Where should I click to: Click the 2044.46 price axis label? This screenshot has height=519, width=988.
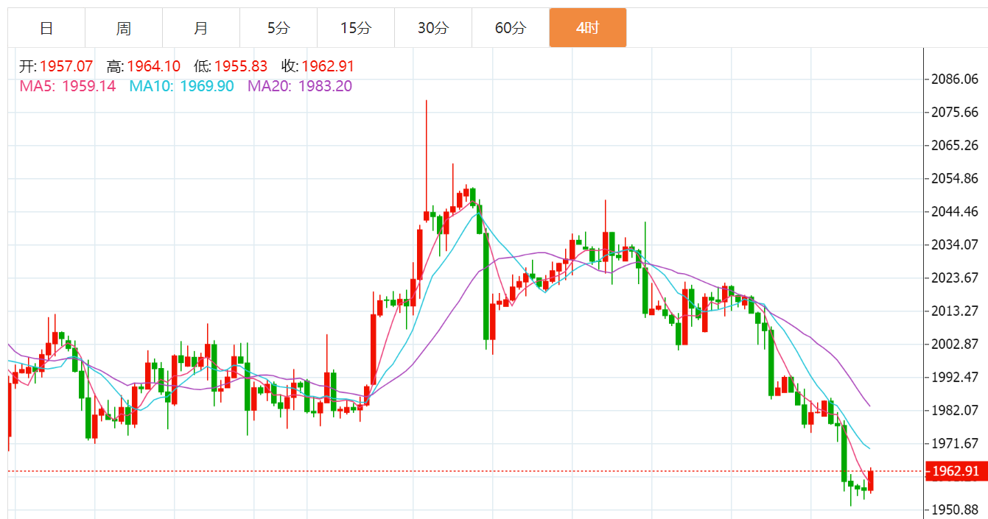click(x=956, y=211)
